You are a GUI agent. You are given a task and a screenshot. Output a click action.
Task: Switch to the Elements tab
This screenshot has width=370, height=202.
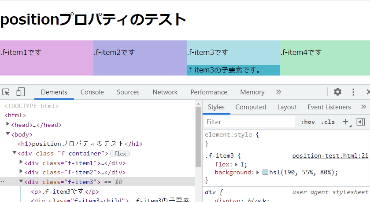pos(54,92)
